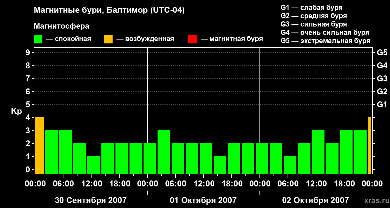
Task: Click '06:00' tick label above 30 Сентября
Action: 63,184
